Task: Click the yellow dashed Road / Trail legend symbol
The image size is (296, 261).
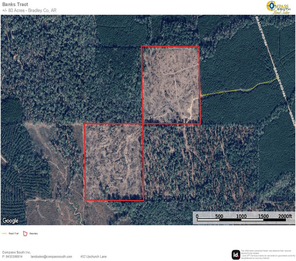Action: pyautogui.click(x=4, y=233)
